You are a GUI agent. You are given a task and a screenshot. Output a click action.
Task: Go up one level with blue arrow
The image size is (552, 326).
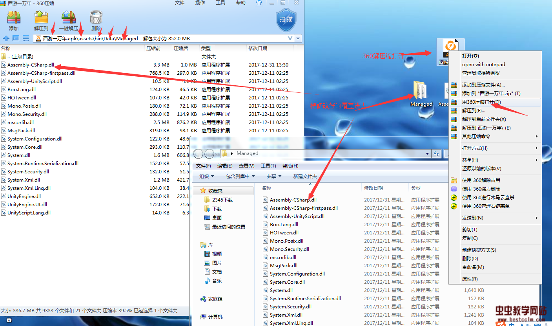[x=6, y=38]
